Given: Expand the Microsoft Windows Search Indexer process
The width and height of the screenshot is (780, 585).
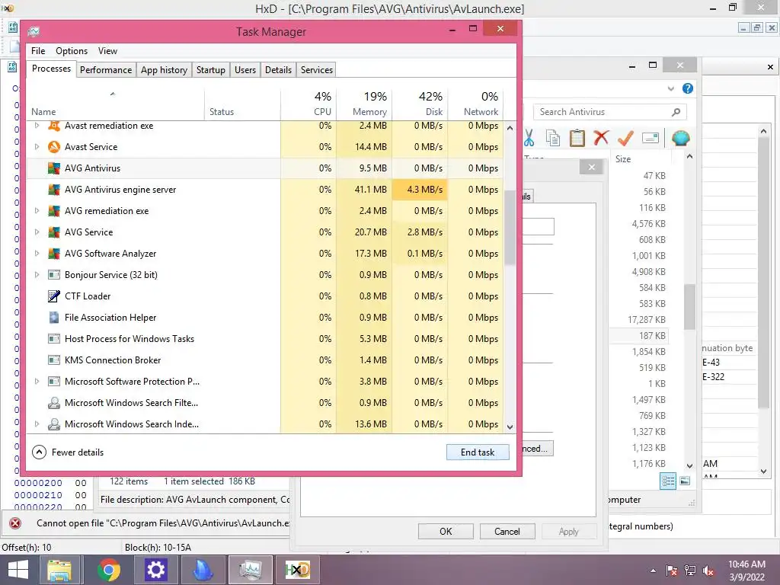Looking at the screenshot, I should 37,424.
